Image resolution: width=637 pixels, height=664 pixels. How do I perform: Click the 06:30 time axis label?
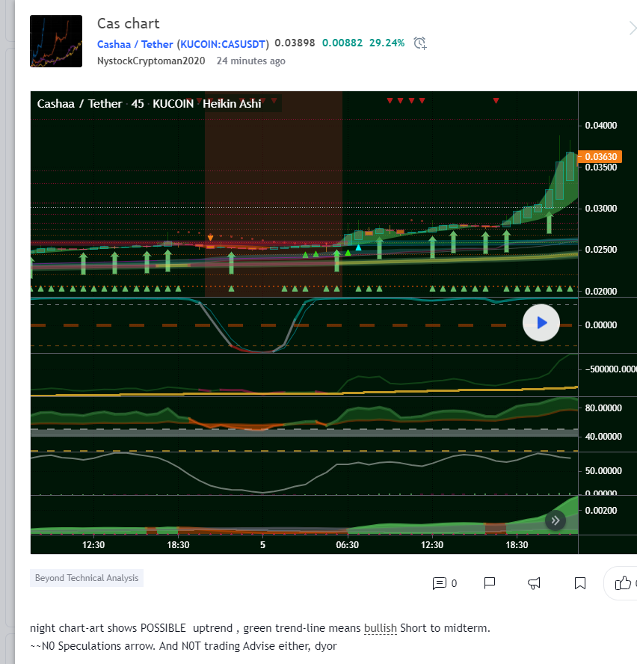pyautogui.click(x=348, y=545)
